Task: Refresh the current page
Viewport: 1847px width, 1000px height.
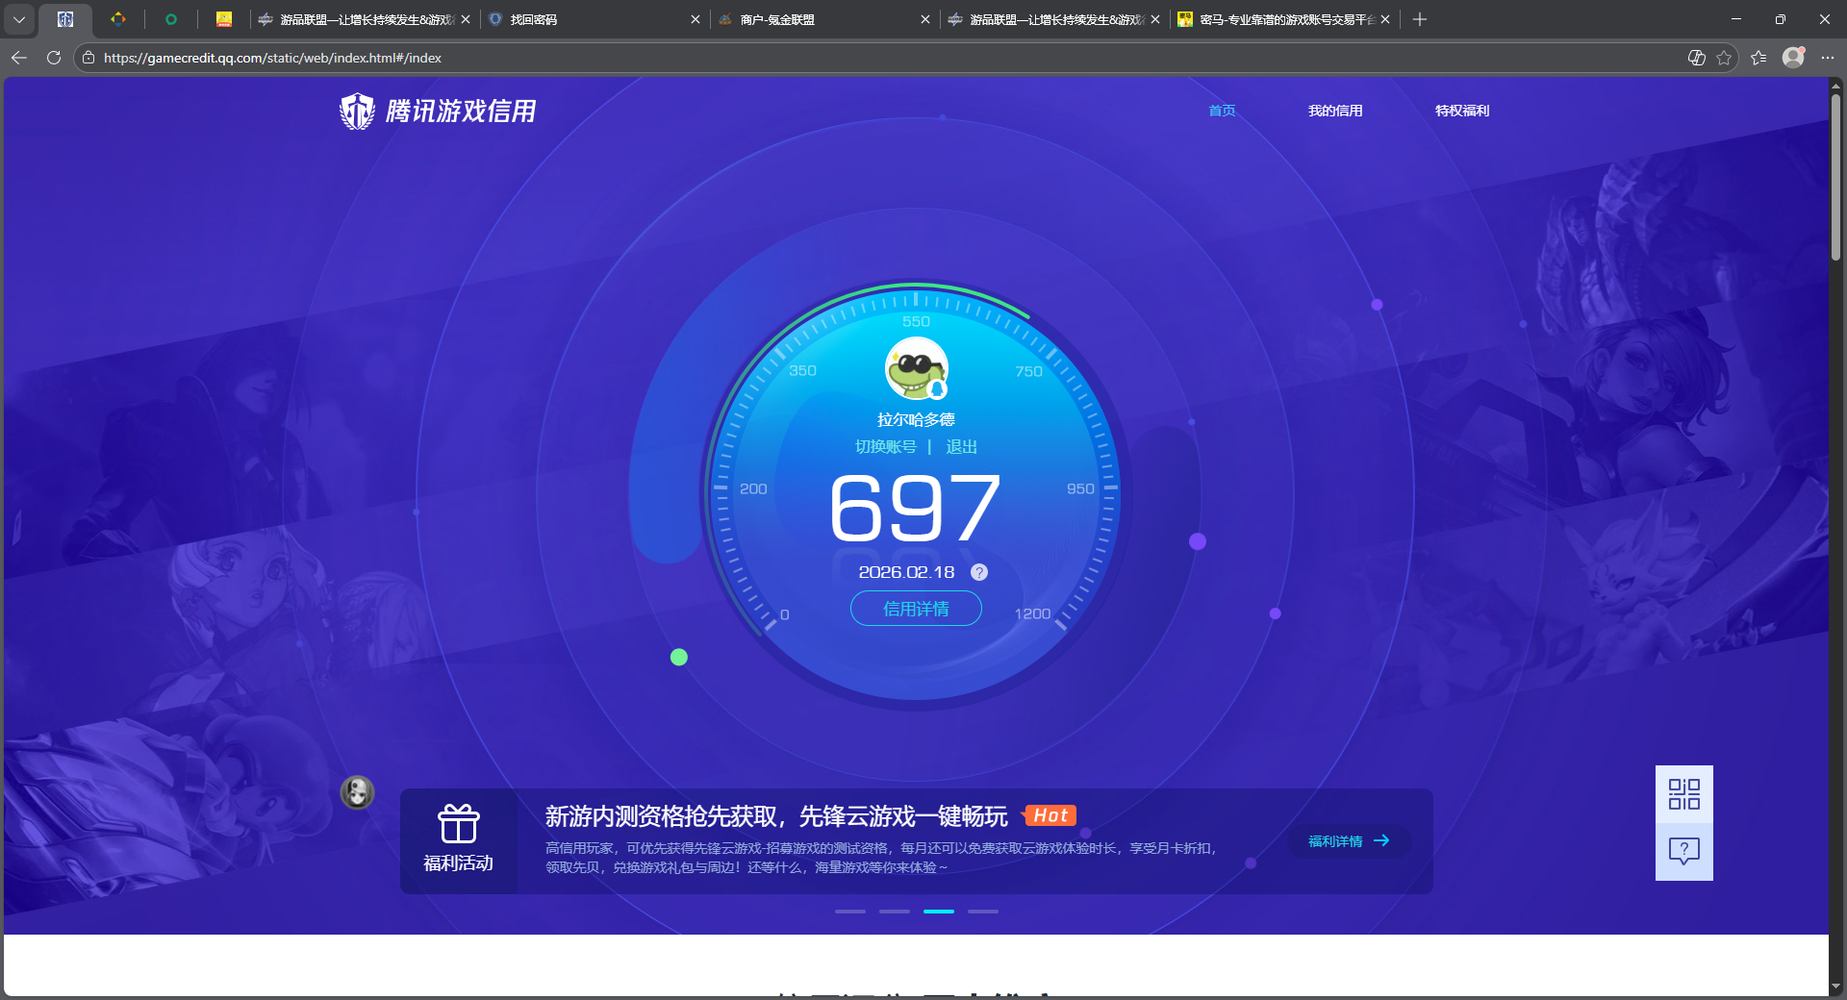Action: tap(53, 58)
